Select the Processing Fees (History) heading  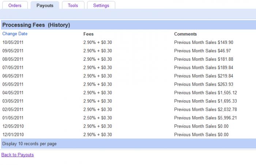click(36, 25)
